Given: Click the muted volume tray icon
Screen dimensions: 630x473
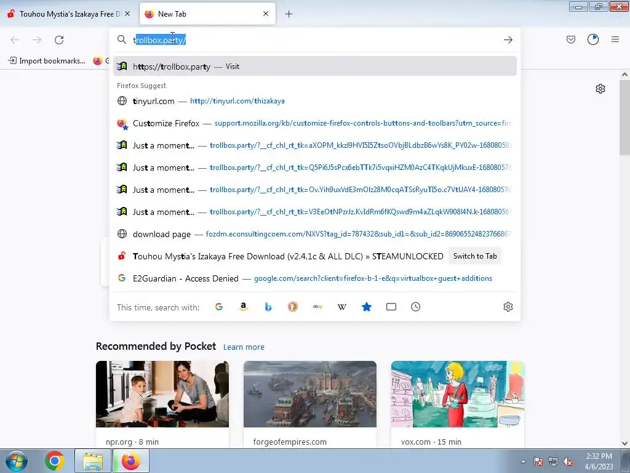Looking at the screenshot, I should click(568, 462).
